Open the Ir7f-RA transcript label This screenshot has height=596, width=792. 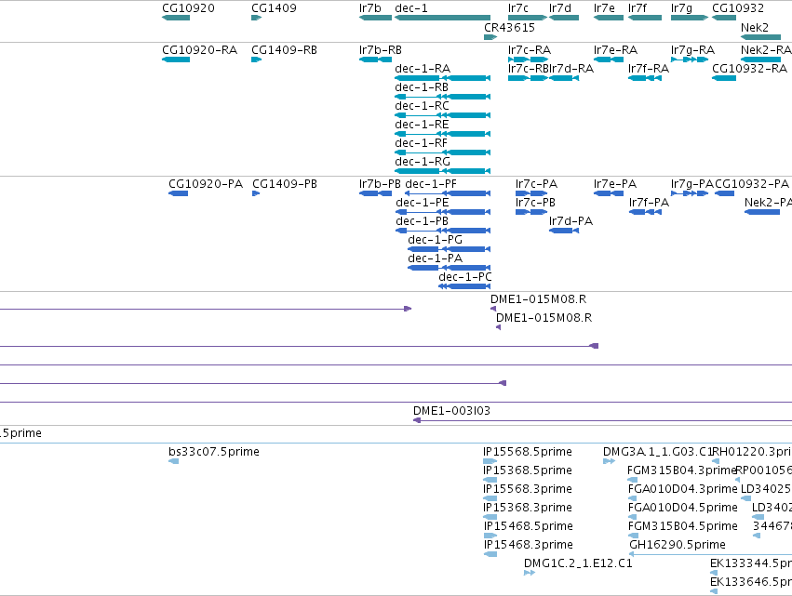(x=649, y=69)
